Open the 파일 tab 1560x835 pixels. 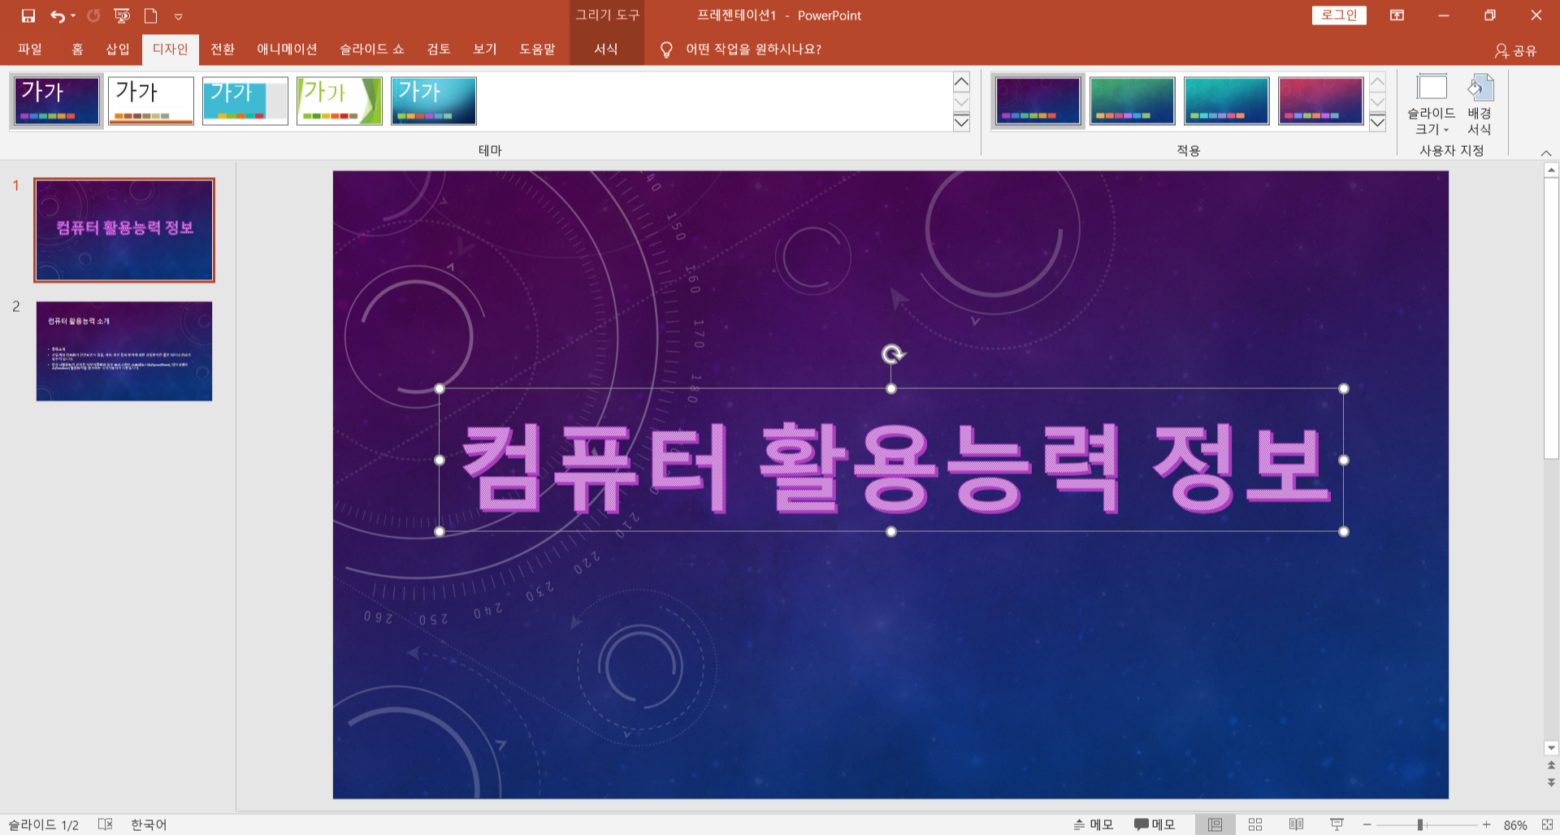(x=30, y=50)
